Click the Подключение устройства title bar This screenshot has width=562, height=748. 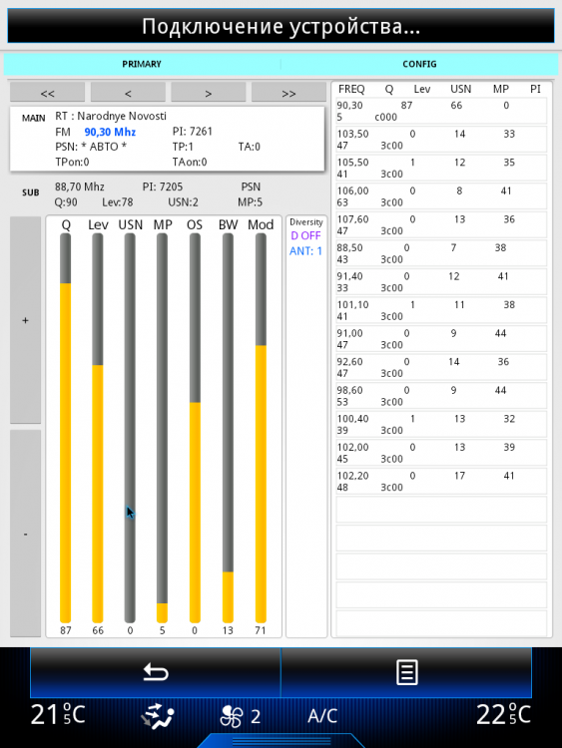coord(281,26)
